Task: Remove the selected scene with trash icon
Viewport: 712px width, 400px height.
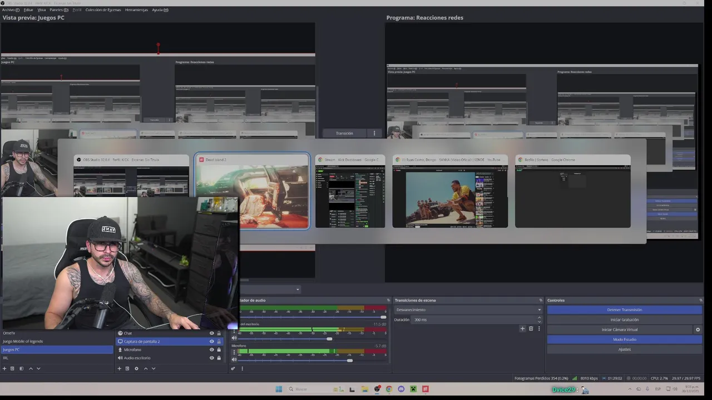Action: pos(12,368)
